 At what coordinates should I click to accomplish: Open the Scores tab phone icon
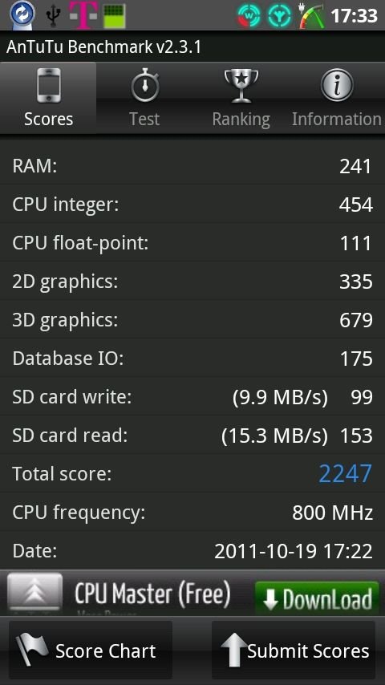pyautogui.click(x=48, y=85)
